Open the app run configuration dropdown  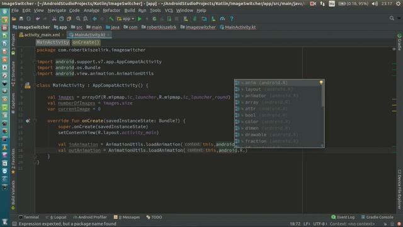(x=126, y=19)
